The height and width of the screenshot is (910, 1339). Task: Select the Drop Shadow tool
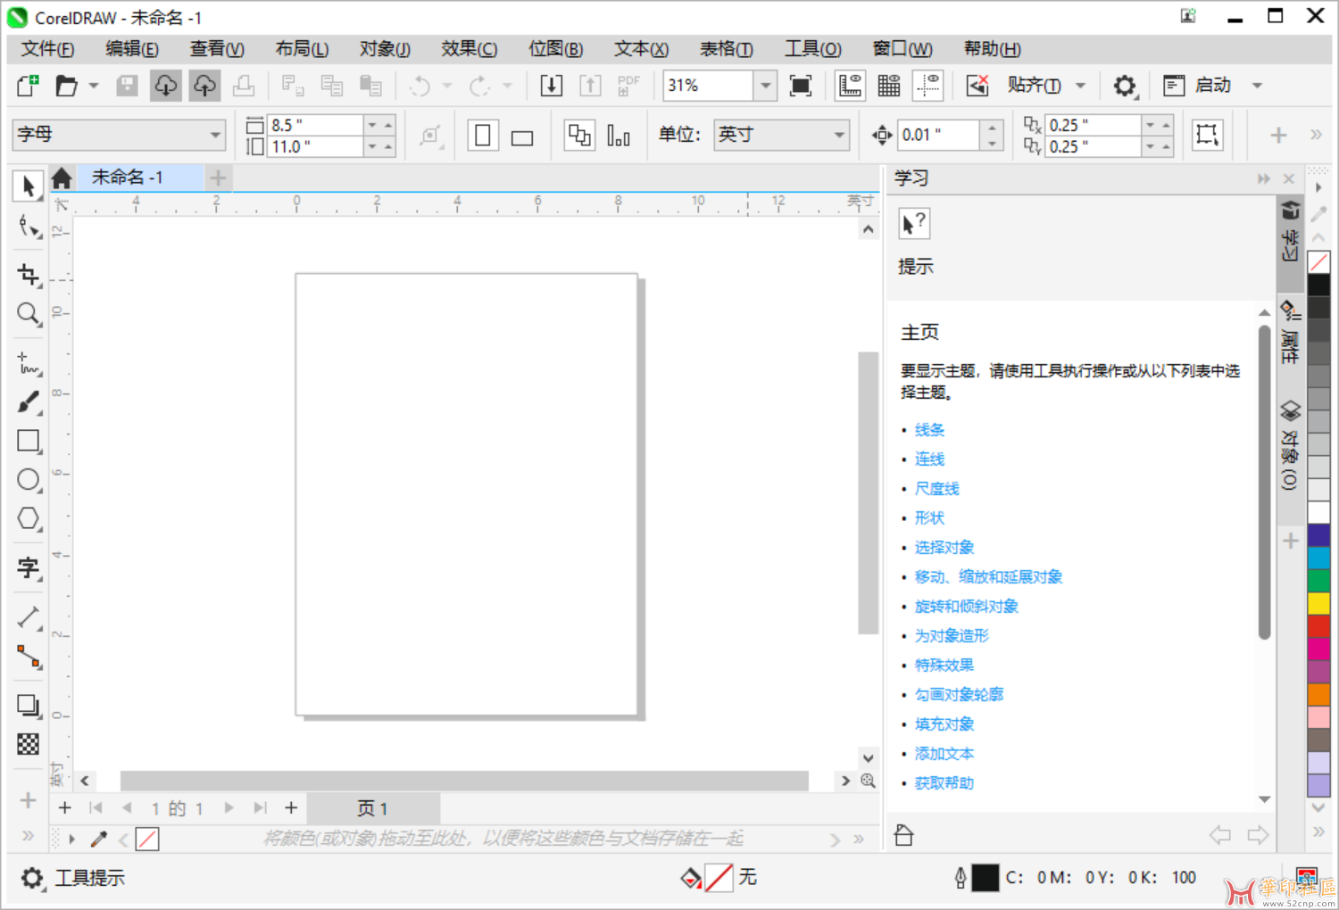tap(29, 706)
